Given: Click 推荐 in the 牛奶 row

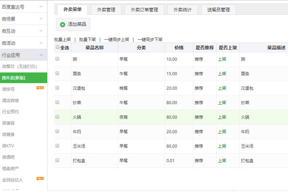Looking at the screenshot, I should coord(199,132).
